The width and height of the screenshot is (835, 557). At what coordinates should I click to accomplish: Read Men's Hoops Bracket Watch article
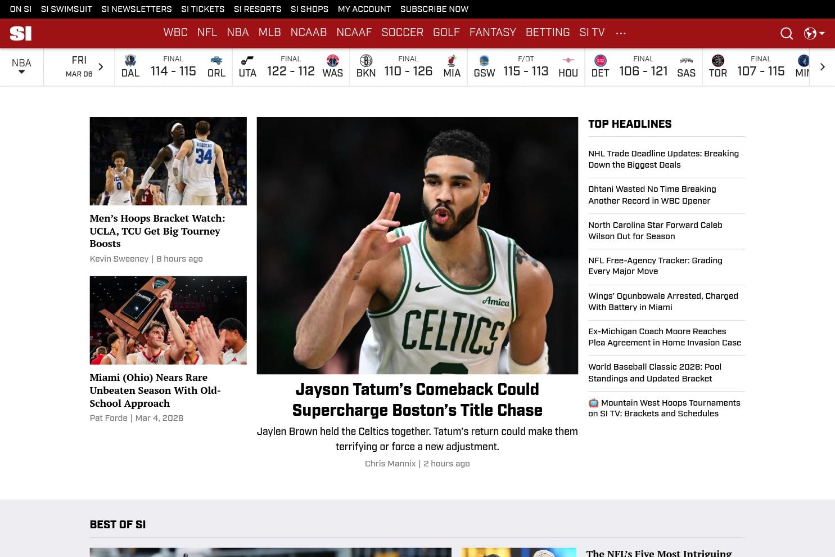[x=157, y=231]
